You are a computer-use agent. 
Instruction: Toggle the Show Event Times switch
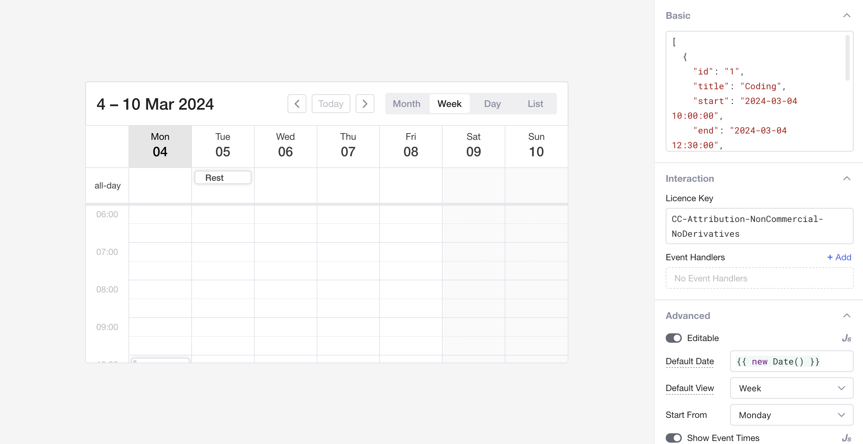pyautogui.click(x=674, y=438)
